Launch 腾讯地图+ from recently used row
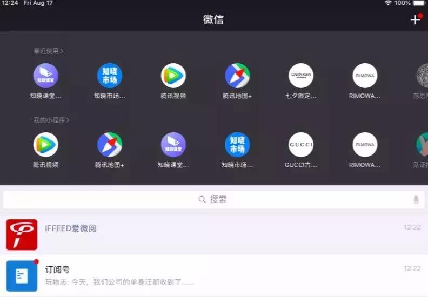428x297 pixels. click(x=237, y=76)
